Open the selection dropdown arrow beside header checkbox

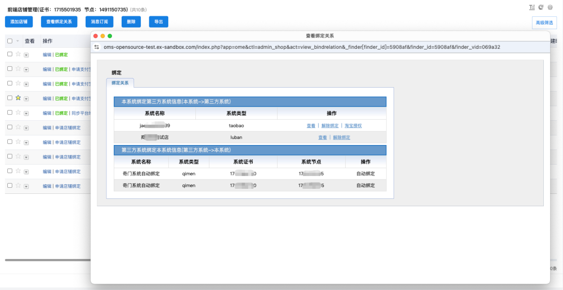click(x=17, y=41)
